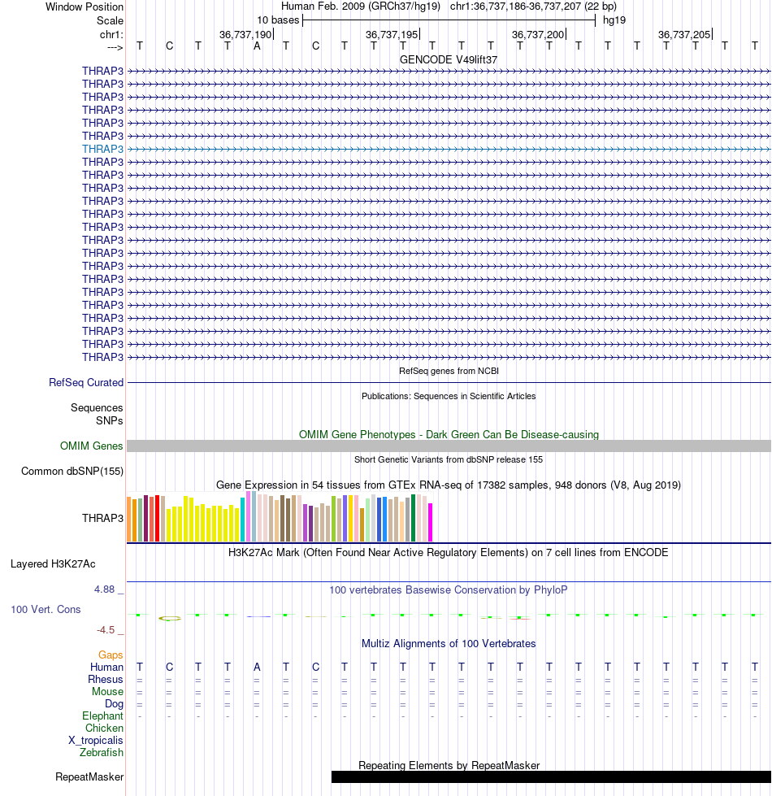Click the Mouse species row label
772x796 pixels.
click(107, 691)
